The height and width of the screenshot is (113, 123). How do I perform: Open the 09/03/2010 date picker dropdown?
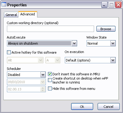[43, 82]
